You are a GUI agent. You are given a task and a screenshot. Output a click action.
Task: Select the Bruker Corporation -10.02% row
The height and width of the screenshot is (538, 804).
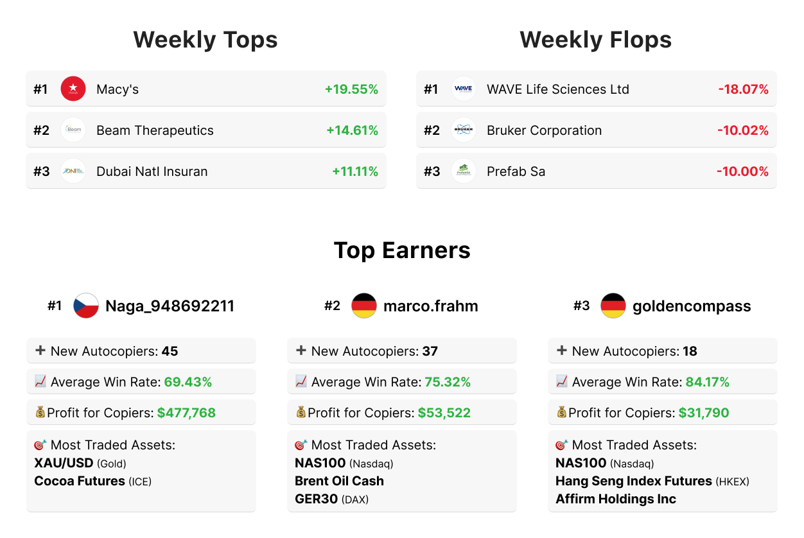596,130
